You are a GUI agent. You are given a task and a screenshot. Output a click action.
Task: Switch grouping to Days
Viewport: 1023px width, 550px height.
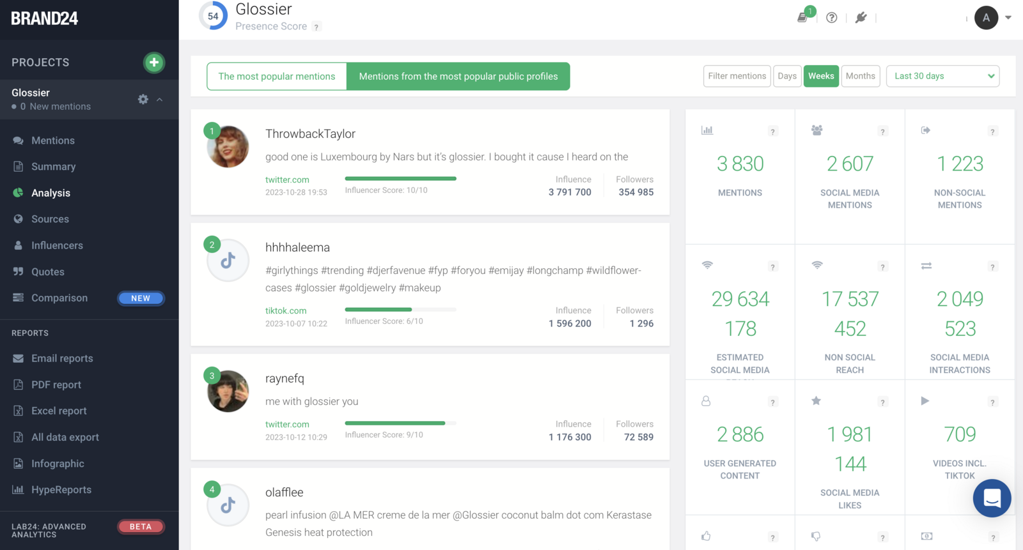pos(787,76)
